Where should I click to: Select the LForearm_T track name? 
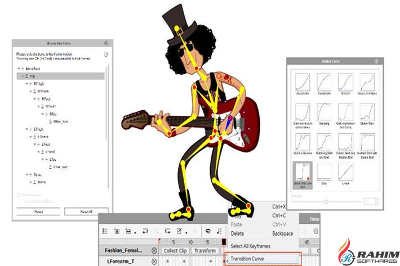pyautogui.click(x=121, y=262)
